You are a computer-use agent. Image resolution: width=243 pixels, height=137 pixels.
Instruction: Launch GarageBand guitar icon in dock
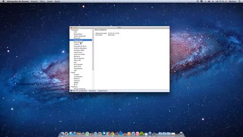tap(92, 134)
